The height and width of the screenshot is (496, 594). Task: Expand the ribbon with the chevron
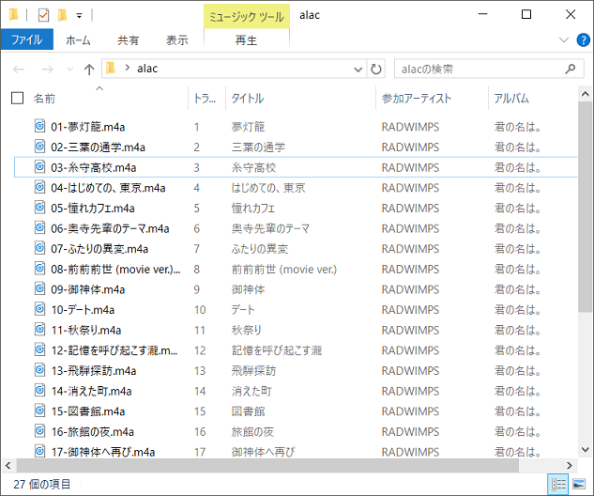pyautogui.click(x=564, y=39)
